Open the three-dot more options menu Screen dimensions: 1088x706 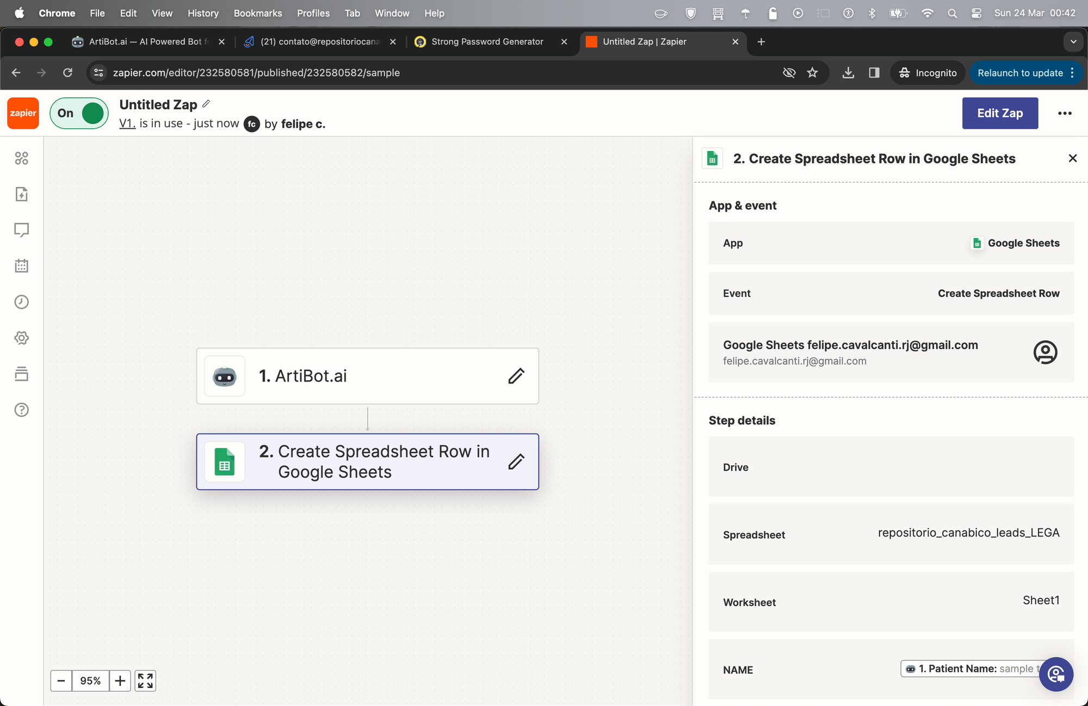coord(1065,113)
